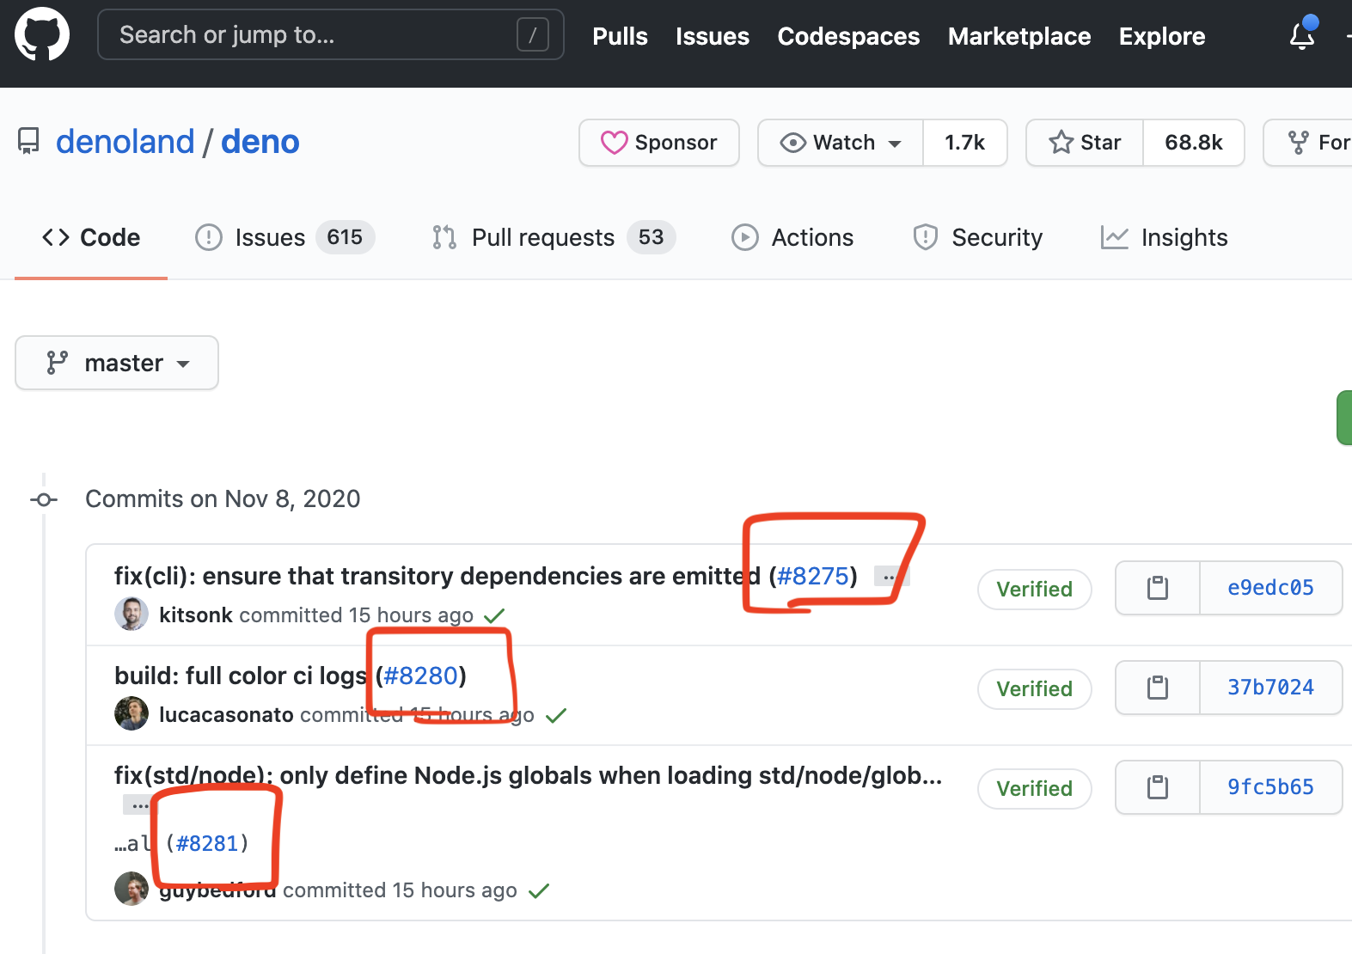This screenshot has height=954, width=1352.
Task: Open pull request #8275 link
Action: [x=813, y=576]
